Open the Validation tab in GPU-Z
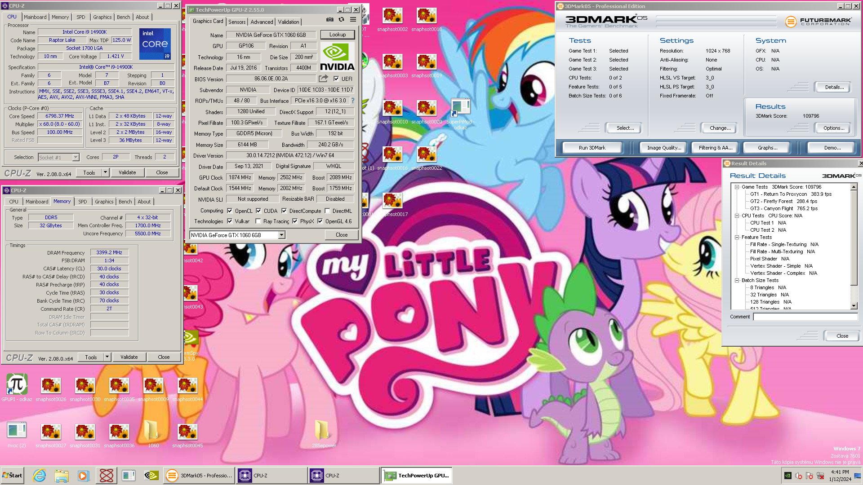 tap(288, 22)
